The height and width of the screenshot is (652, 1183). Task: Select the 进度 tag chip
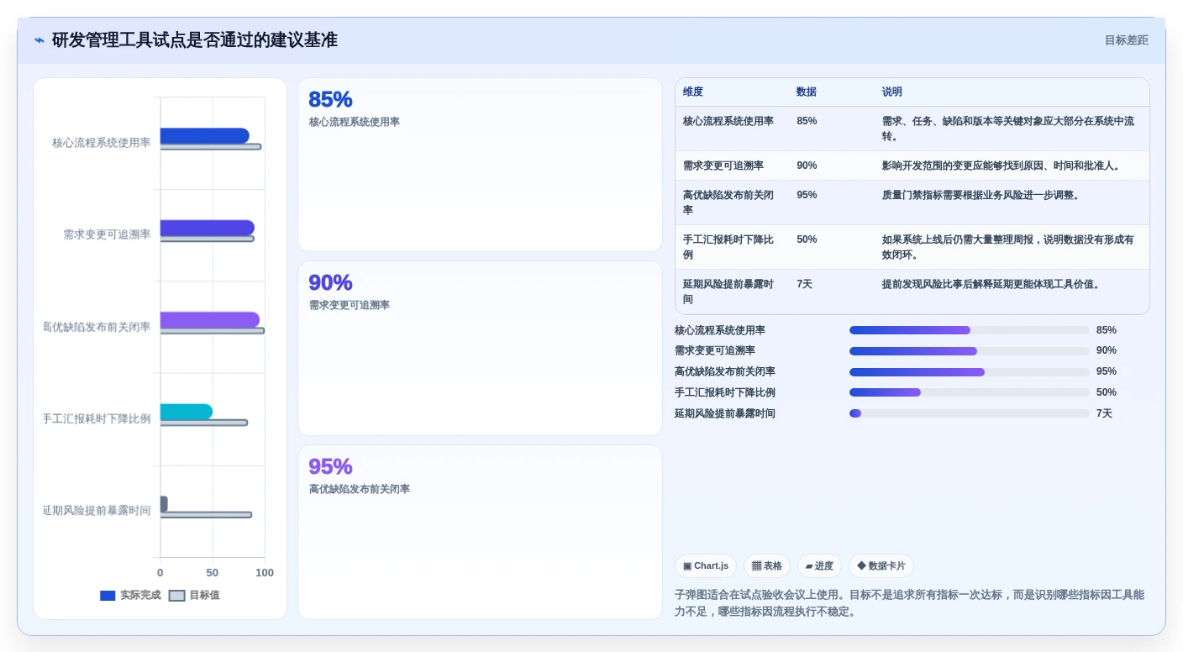819,566
